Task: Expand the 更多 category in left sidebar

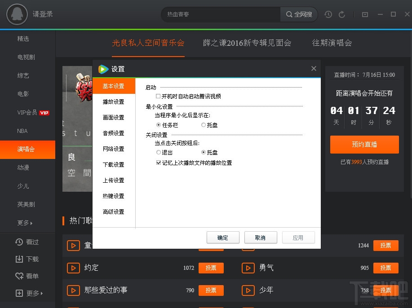Action: pos(24,223)
